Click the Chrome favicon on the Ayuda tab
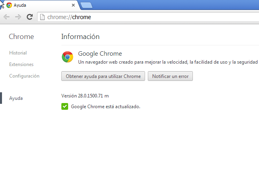The width and height of the screenshot is (259, 179). click(9, 5)
